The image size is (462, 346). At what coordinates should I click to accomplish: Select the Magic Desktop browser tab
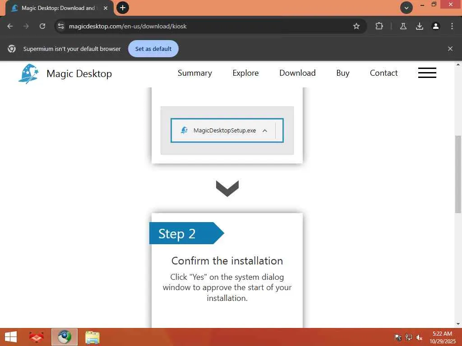point(58,8)
